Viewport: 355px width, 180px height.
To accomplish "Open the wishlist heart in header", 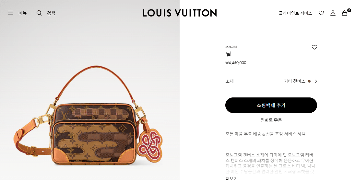I will pos(321,13).
